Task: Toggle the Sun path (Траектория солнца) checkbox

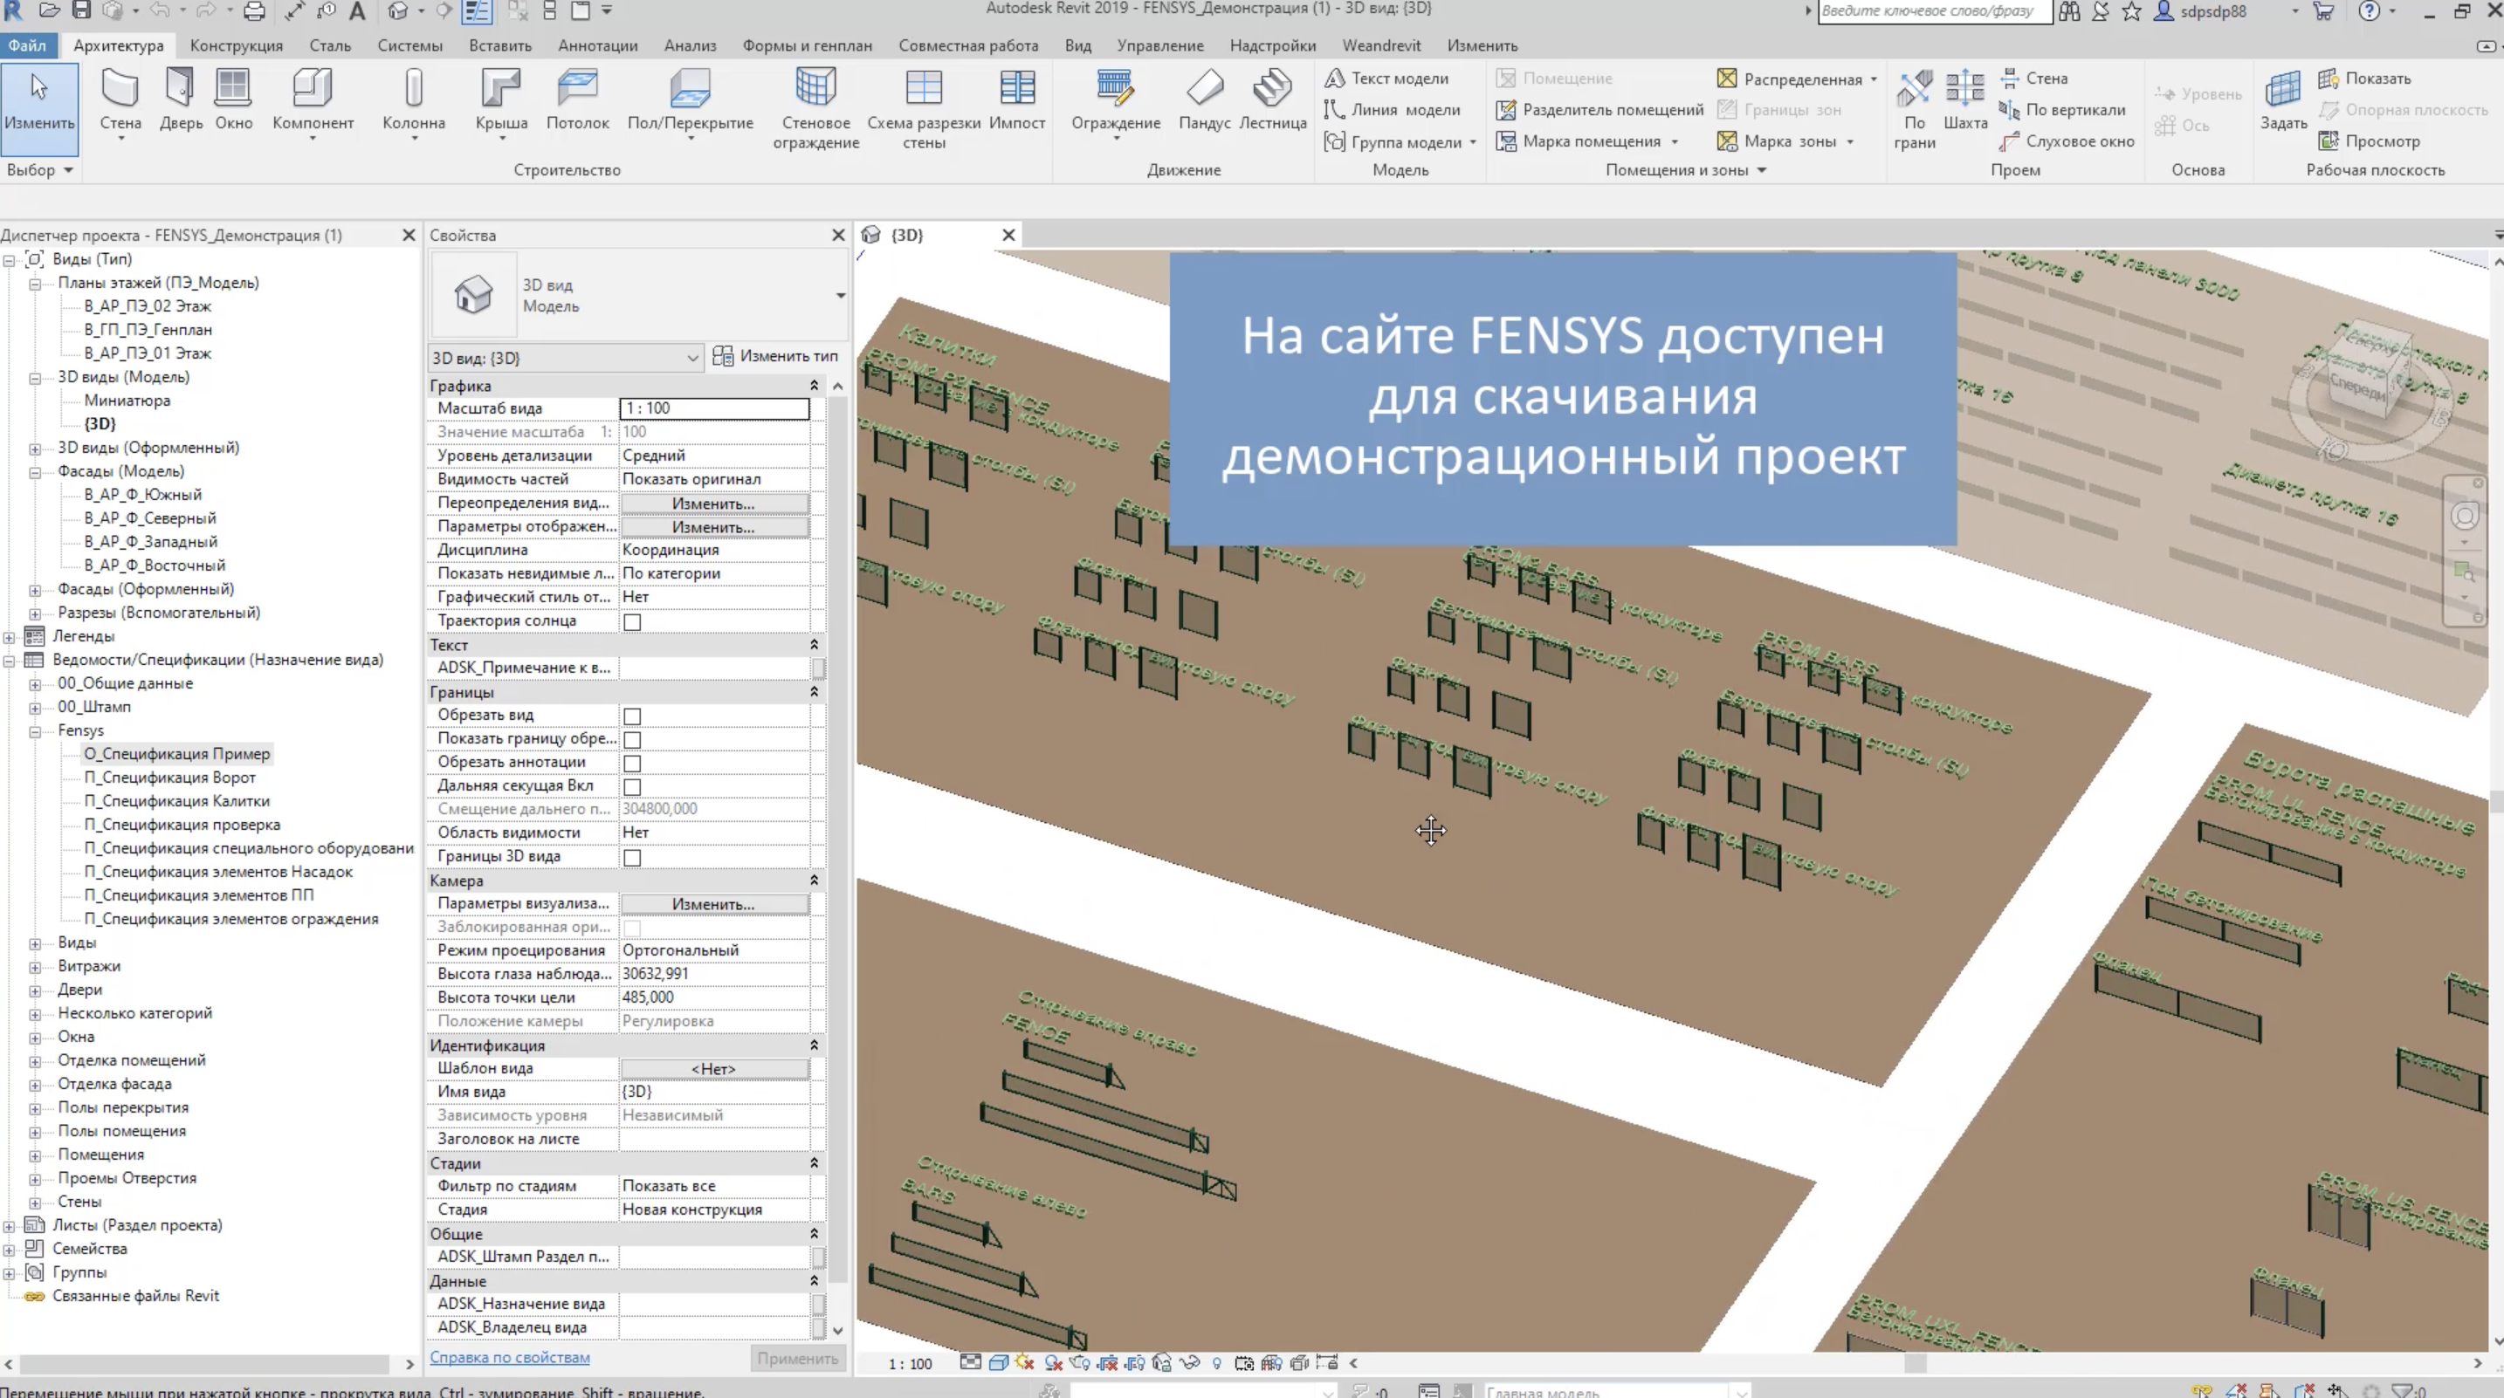Action: tap(632, 621)
